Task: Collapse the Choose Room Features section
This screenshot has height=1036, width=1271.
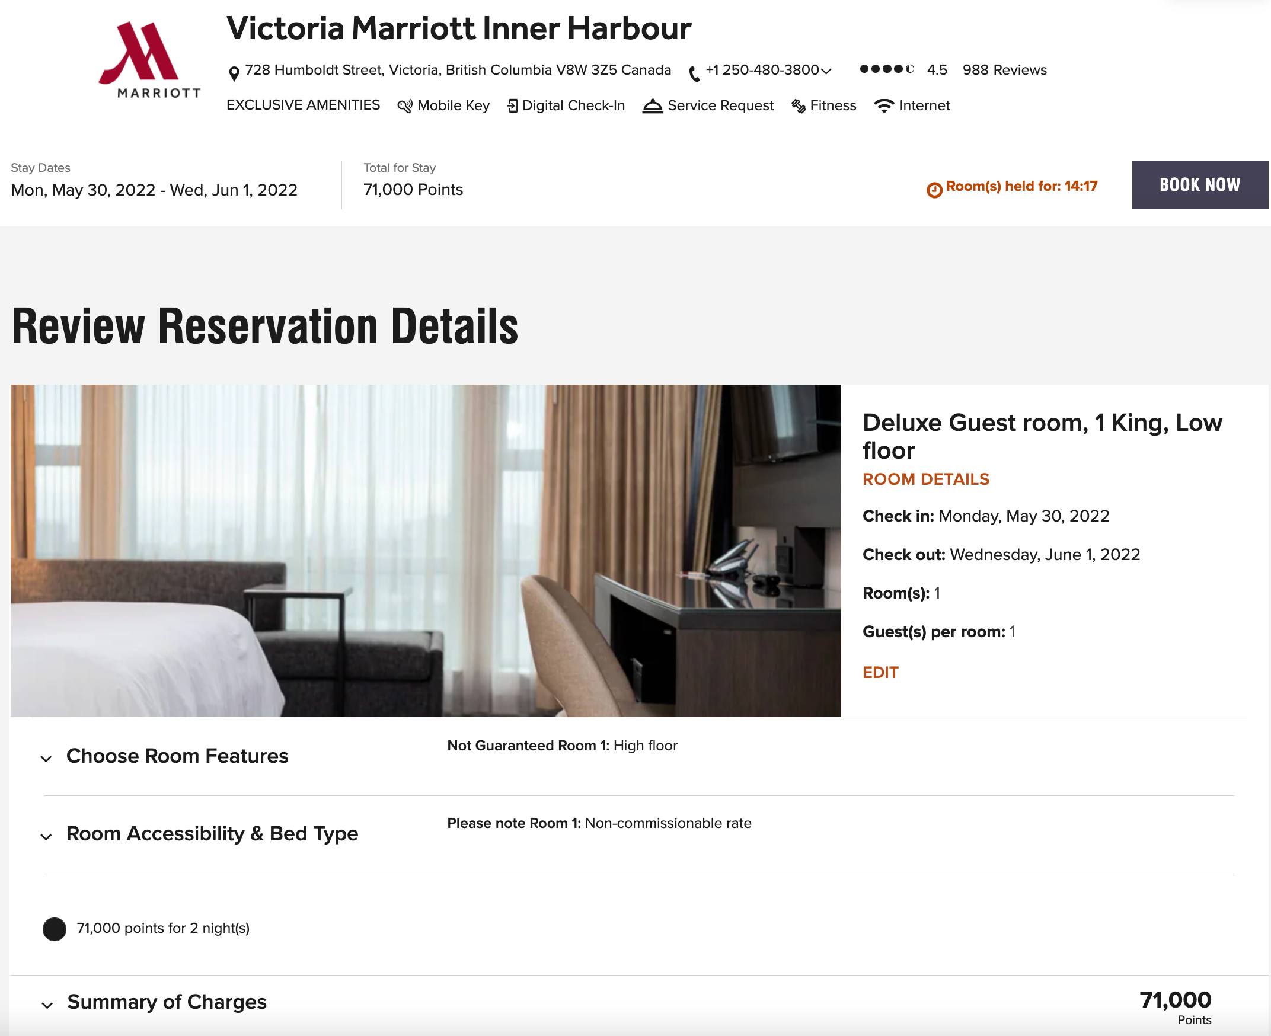Action: coord(46,759)
